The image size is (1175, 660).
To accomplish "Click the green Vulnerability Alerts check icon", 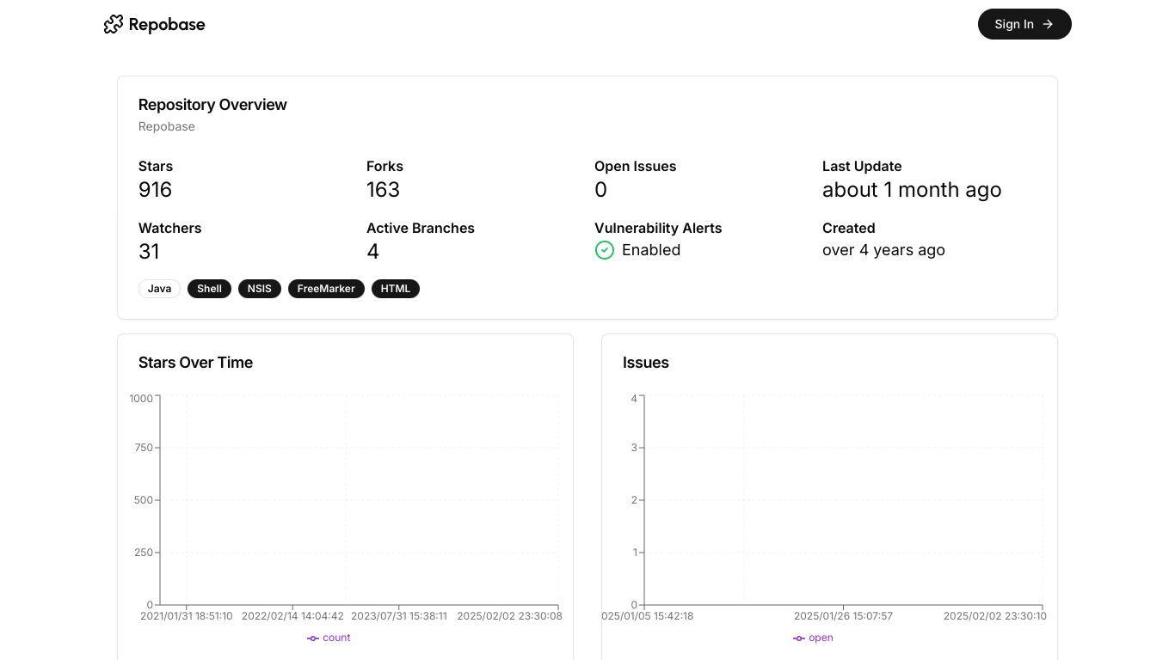I will (x=605, y=250).
